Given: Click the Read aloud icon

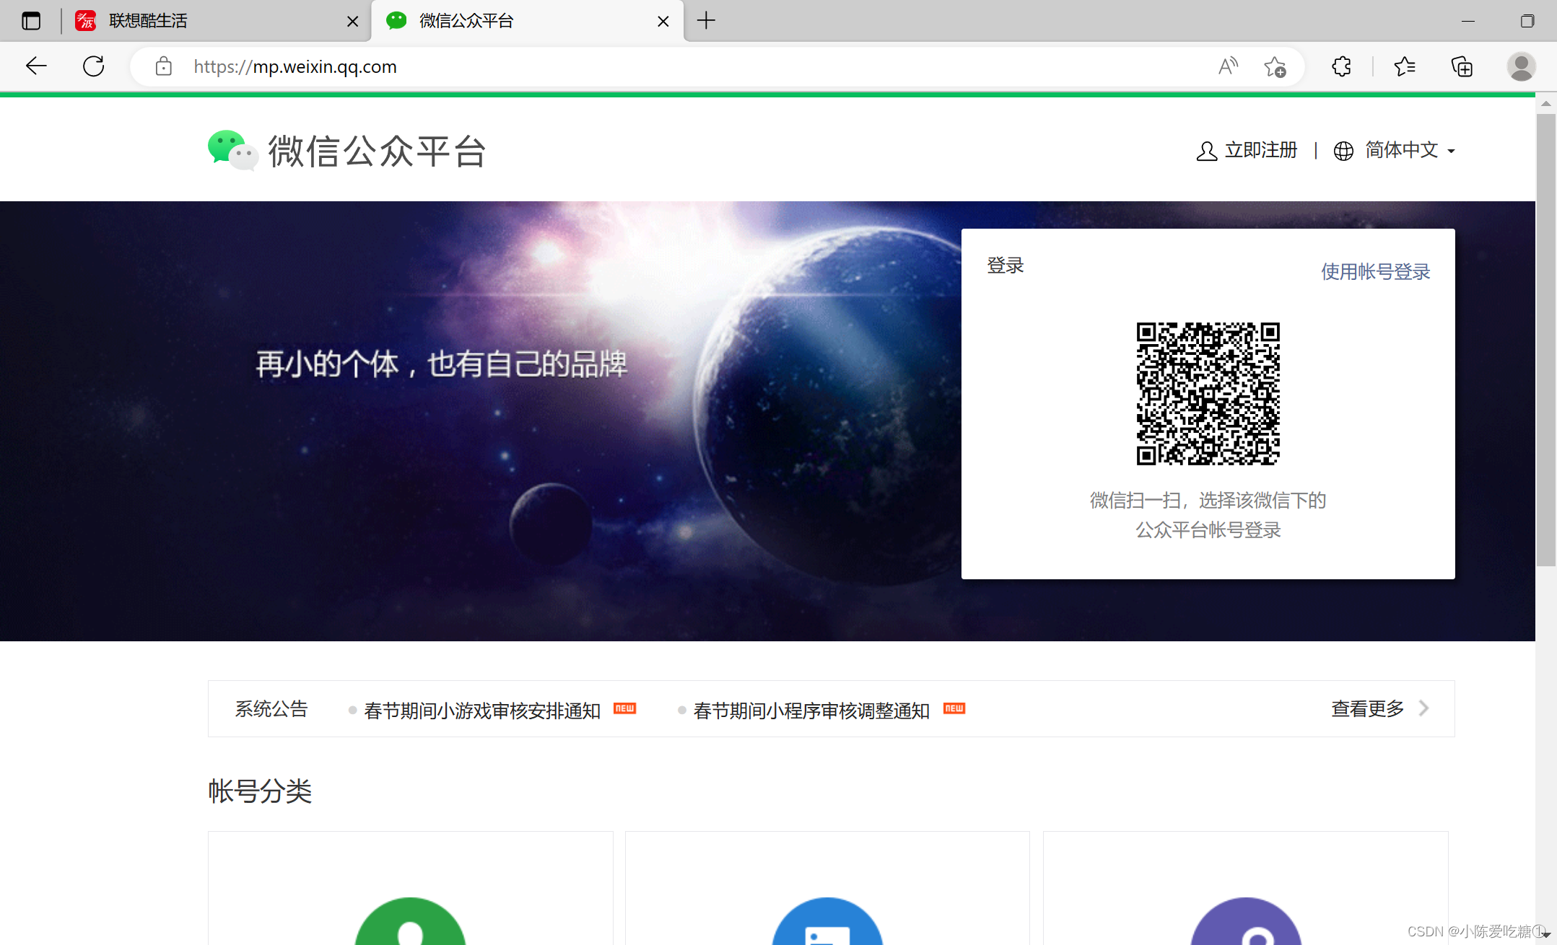Looking at the screenshot, I should tap(1227, 66).
